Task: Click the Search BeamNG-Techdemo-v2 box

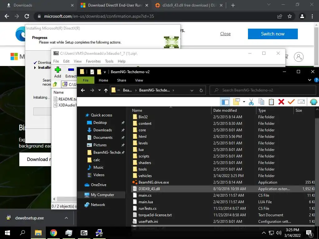Action: tap(263, 90)
